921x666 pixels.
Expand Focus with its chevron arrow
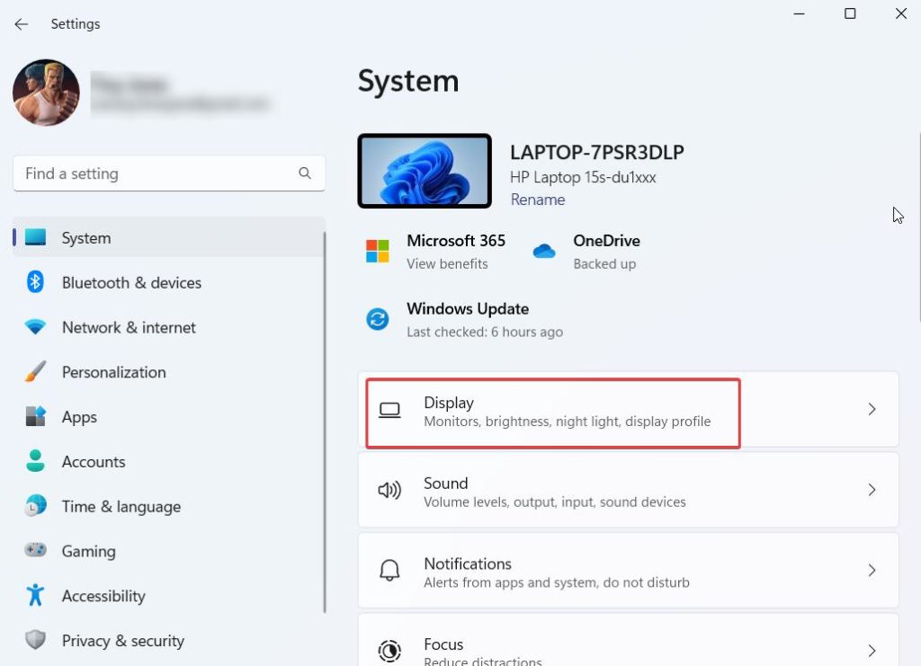[872, 651]
